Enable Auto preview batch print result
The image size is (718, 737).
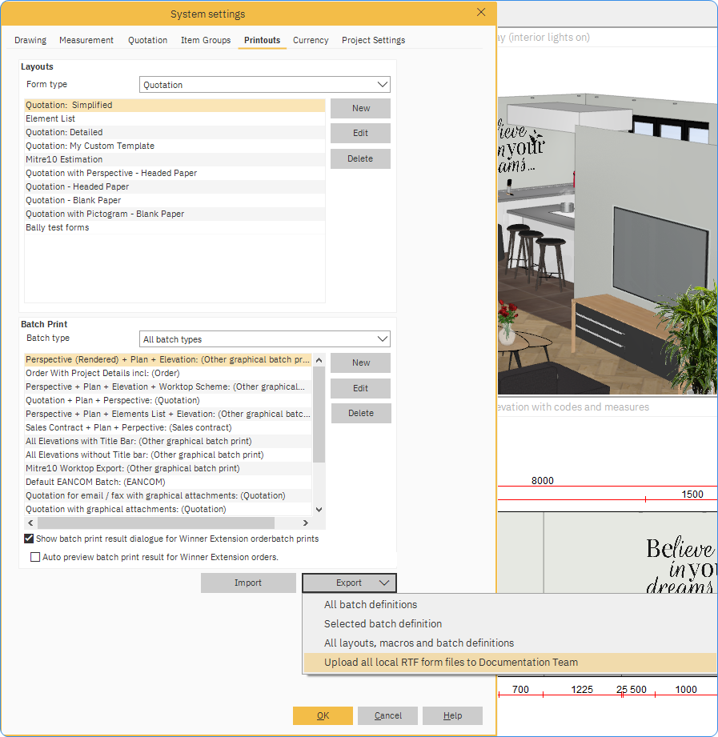pyautogui.click(x=35, y=557)
